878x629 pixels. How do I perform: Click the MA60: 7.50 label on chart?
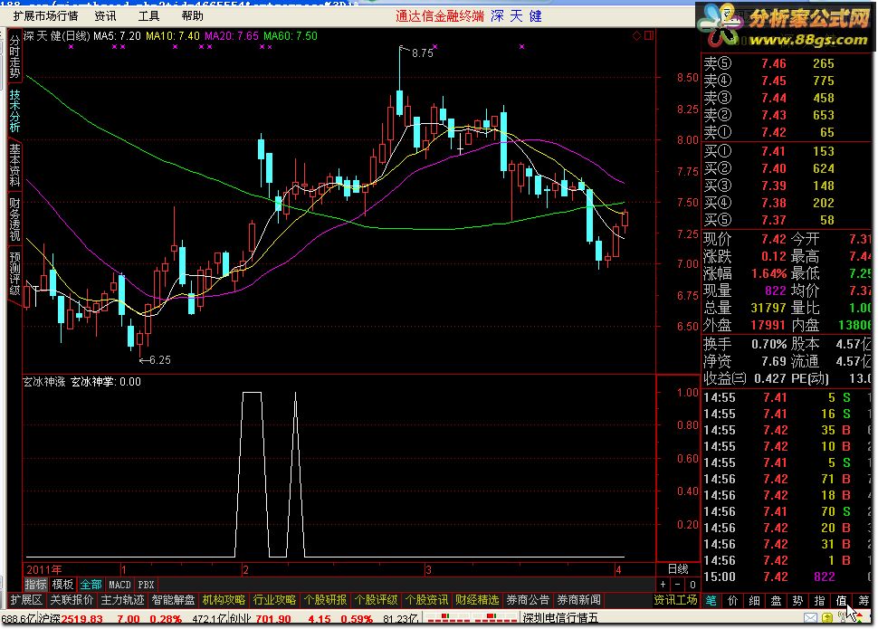(290, 36)
